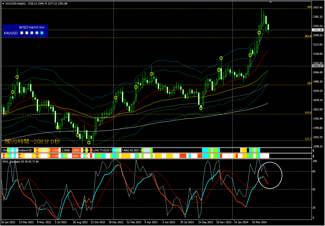
Task: Click the oscillator 50 level label
Action: [x=314, y=190]
